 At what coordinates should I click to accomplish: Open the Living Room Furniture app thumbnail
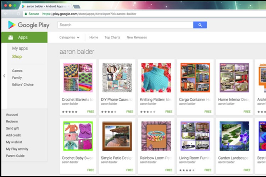(x=195, y=136)
